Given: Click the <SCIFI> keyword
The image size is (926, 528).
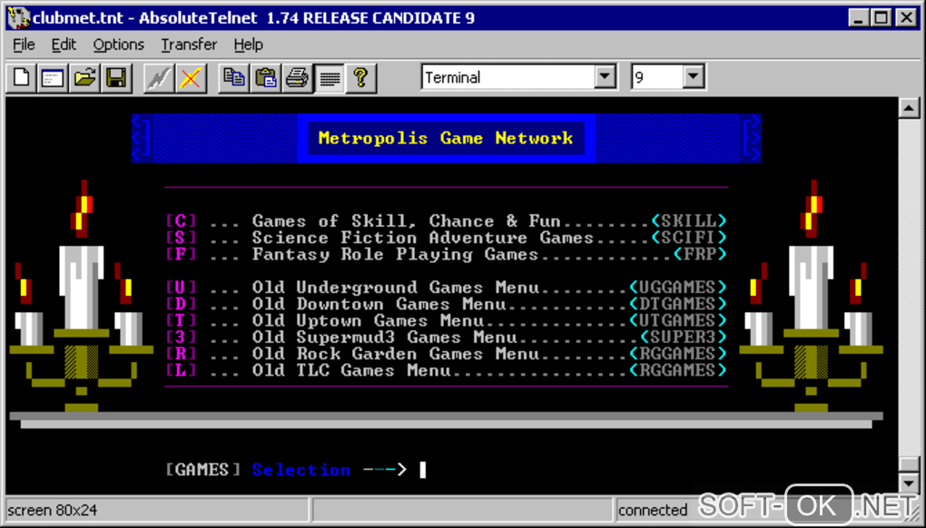Looking at the screenshot, I should click(x=688, y=238).
